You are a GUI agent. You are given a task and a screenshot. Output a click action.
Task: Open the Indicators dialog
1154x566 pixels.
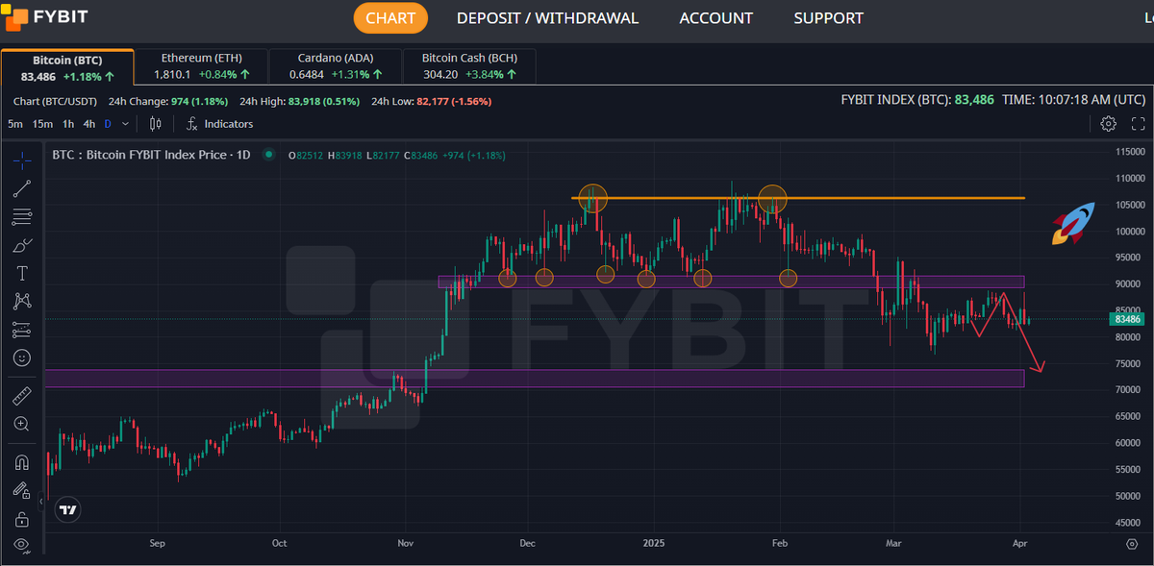[x=219, y=124]
